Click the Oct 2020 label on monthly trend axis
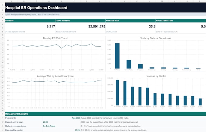 click(x=101, y=70)
